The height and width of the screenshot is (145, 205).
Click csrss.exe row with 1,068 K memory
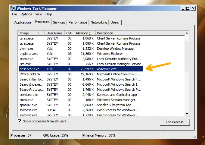(x=81, y=38)
